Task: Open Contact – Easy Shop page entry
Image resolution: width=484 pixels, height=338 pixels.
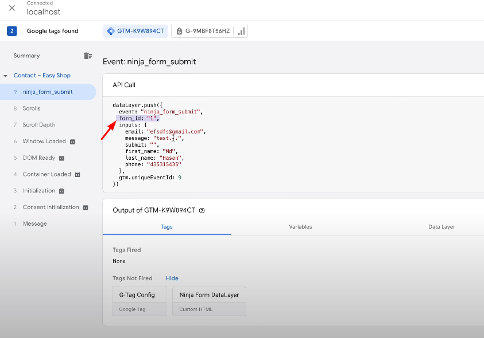Action: 42,76
